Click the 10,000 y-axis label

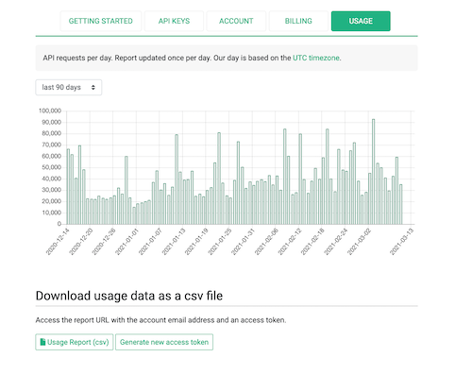coord(51,213)
